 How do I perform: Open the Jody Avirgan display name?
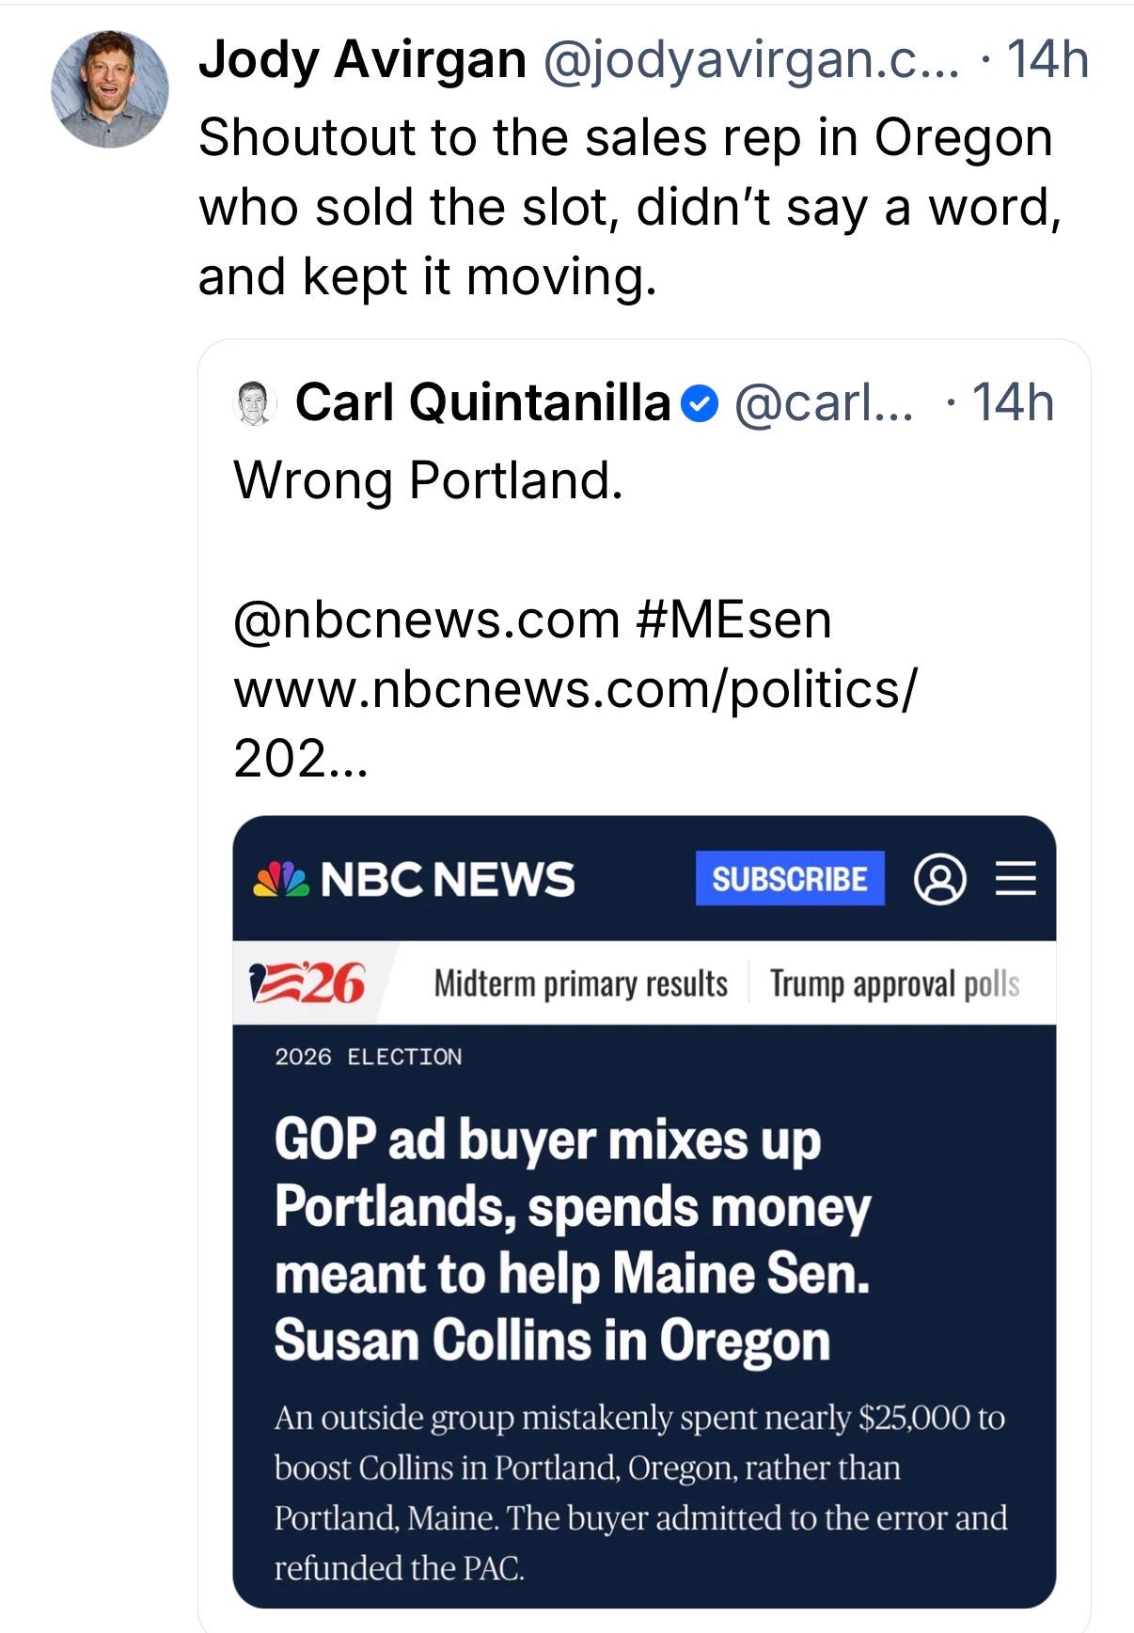[x=362, y=59]
